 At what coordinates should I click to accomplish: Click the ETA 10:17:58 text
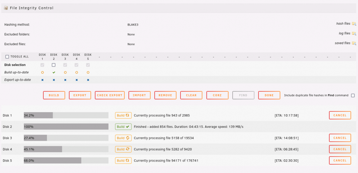point(286,115)
